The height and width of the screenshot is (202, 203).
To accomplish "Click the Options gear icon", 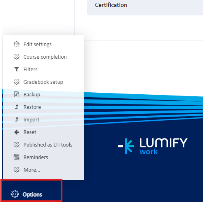I will (15, 194).
